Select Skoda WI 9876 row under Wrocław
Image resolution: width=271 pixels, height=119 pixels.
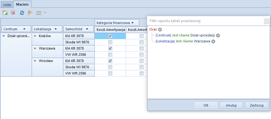click(x=79, y=67)
